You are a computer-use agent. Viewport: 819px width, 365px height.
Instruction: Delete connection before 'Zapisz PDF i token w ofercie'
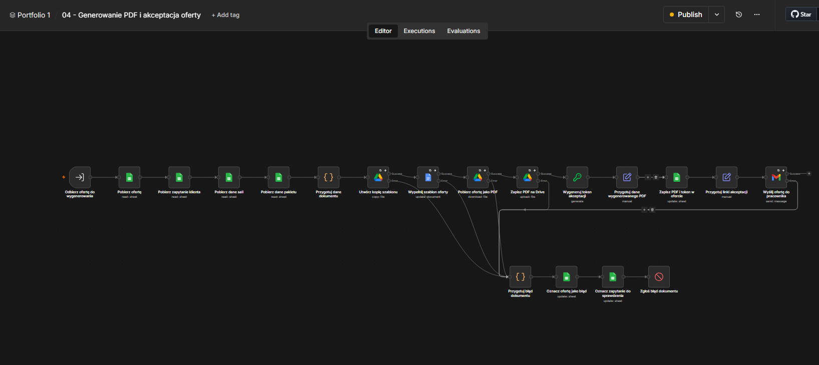pos(656,177)
